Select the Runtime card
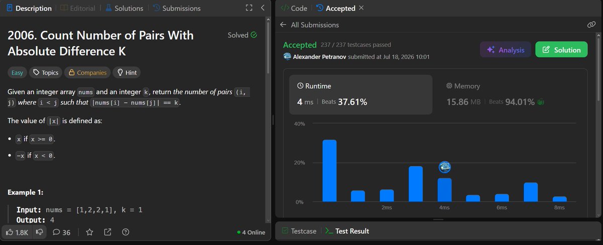This screenshot has height=245, width=603. (361, 95)
